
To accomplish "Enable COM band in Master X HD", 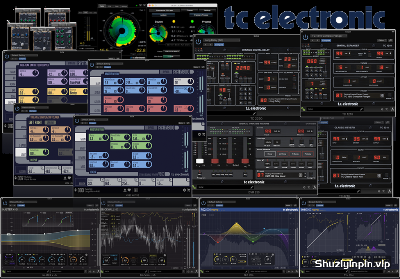I will pos(28,254).
